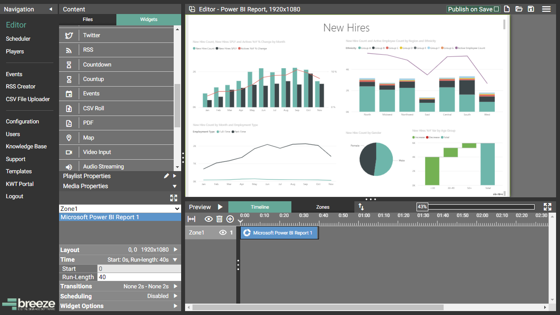Select the Video Input camera icon
The image size is (560, 315).
point(69,152)
